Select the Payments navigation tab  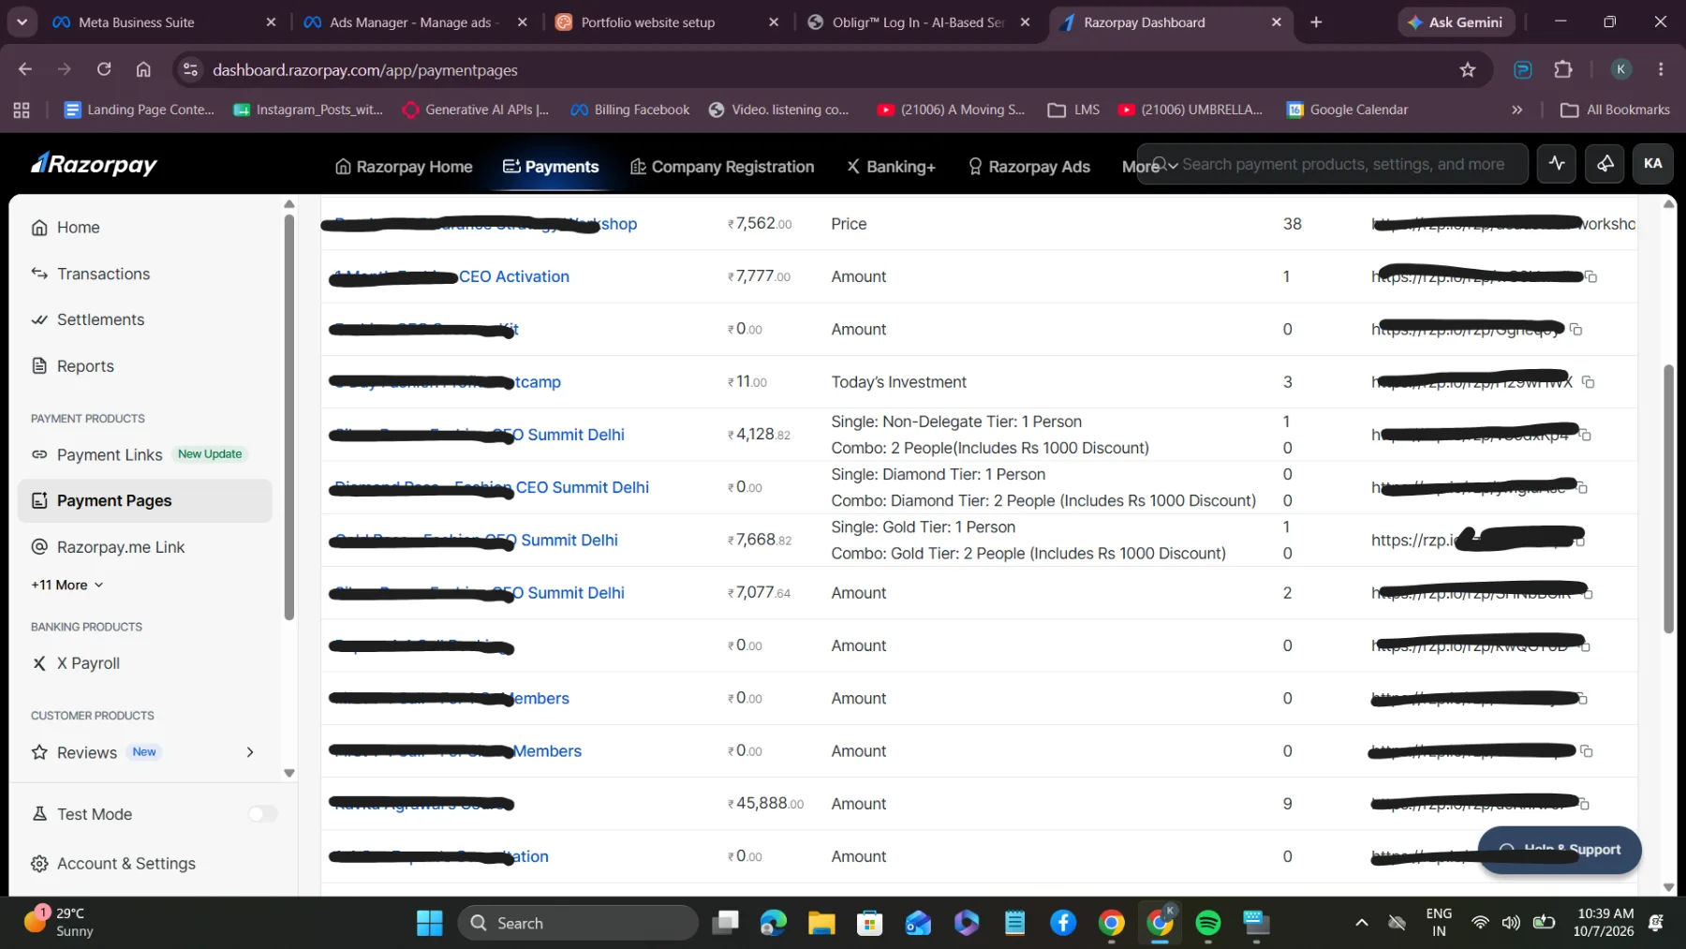551,167
